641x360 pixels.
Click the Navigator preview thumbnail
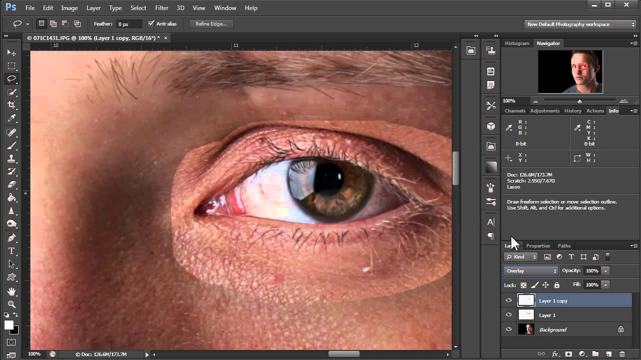(570, 71)
